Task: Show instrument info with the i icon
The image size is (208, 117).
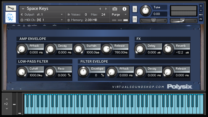Action: coord(124,9)
